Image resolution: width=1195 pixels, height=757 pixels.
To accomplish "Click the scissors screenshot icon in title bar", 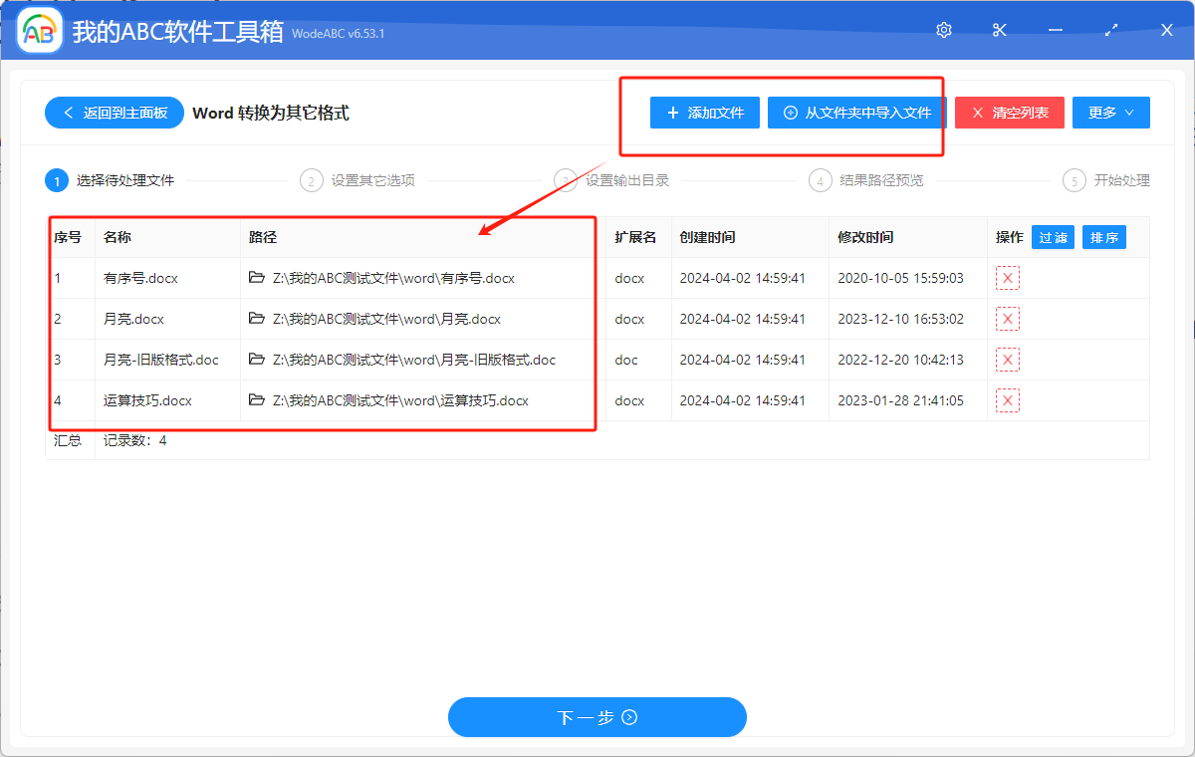I will point(1000,31).
